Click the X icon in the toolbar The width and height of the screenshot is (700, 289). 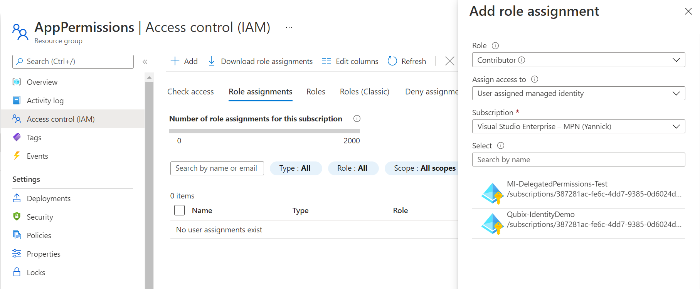click(x=450, y=61)
